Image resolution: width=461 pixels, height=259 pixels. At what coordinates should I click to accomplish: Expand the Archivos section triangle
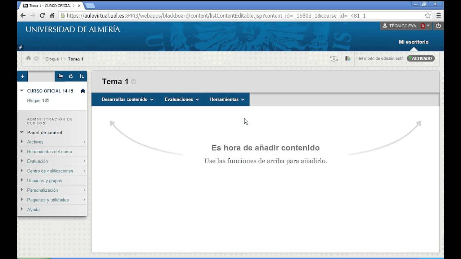point(22,142)
